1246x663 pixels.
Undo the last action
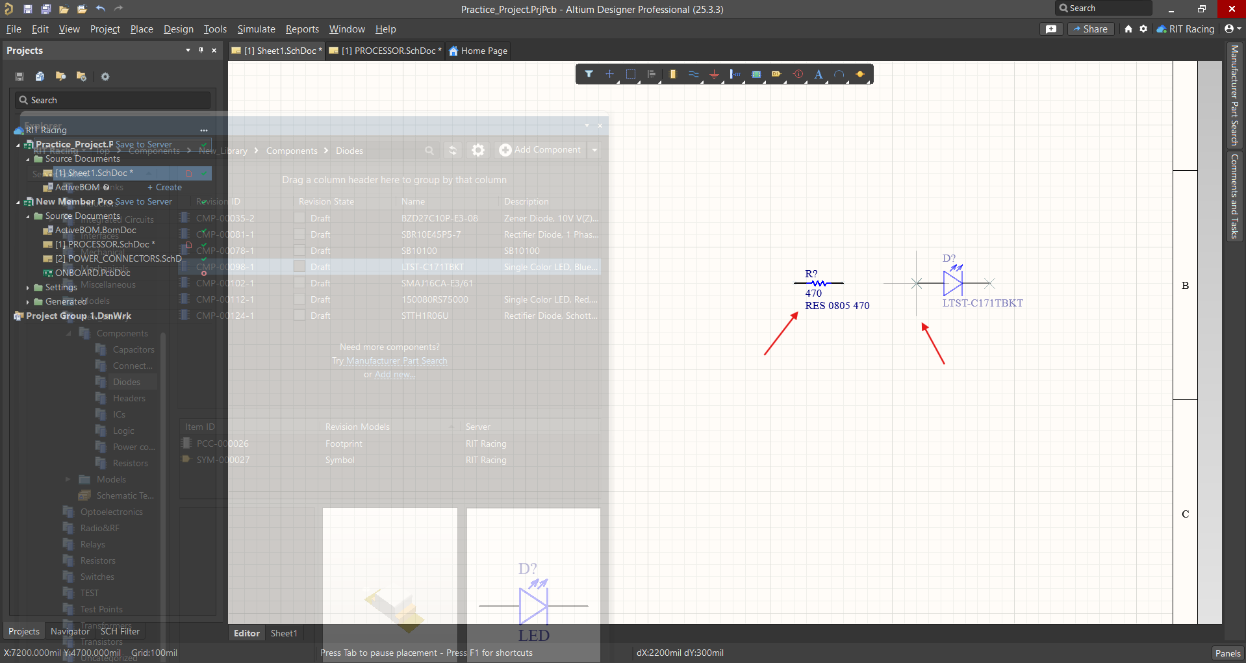tap(100, 9)
